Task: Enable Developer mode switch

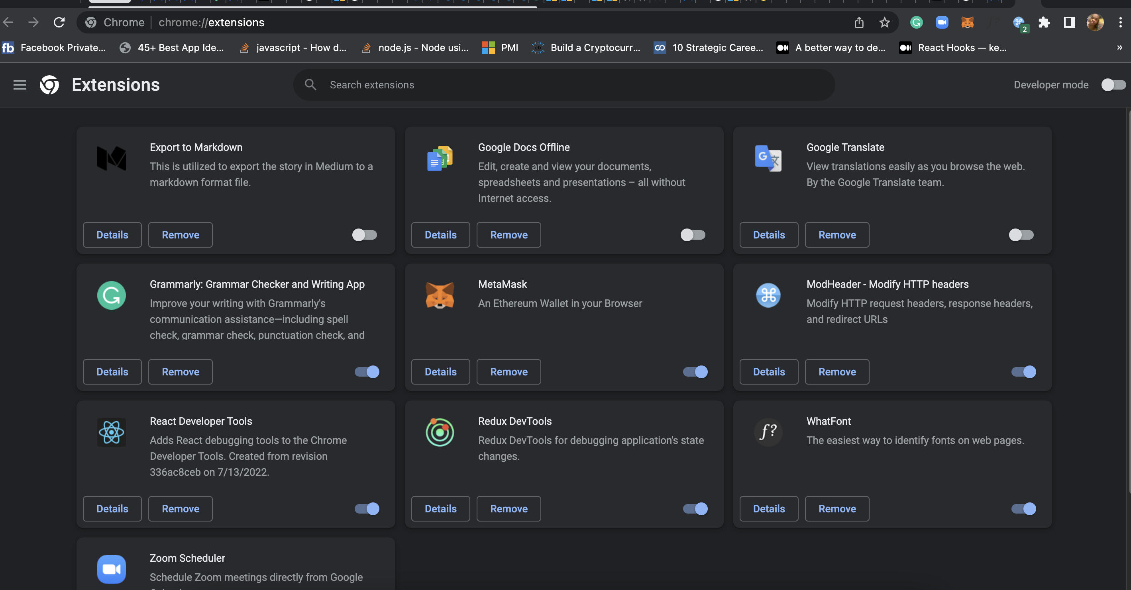Action: [x=1113, y=85]
